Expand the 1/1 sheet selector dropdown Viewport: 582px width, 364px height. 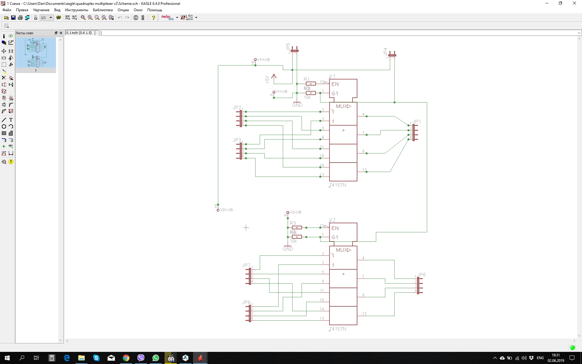[x=51, y=18]
